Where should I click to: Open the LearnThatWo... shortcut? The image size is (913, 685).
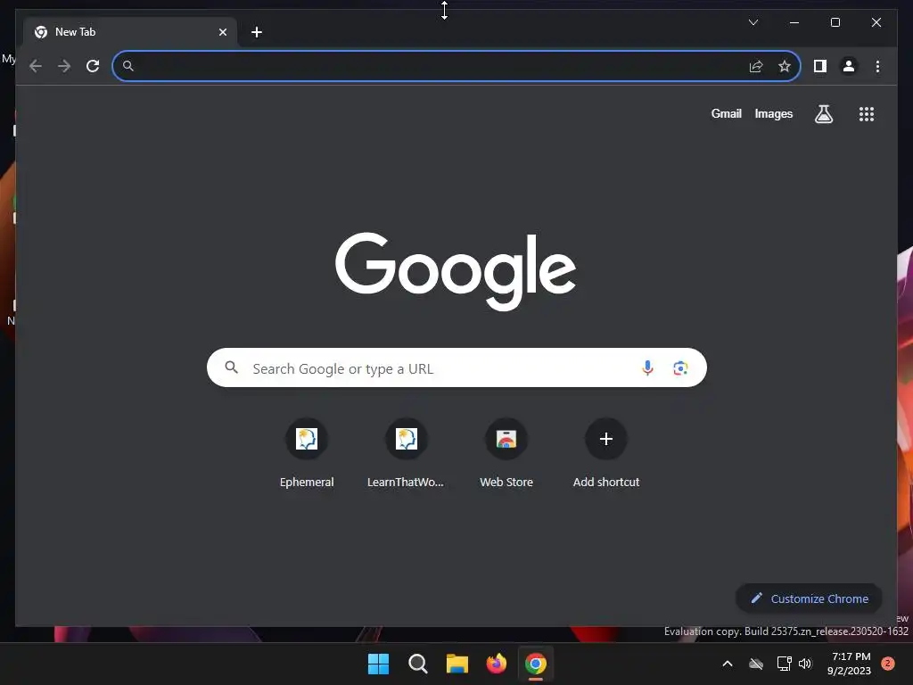tap(406, 454)
